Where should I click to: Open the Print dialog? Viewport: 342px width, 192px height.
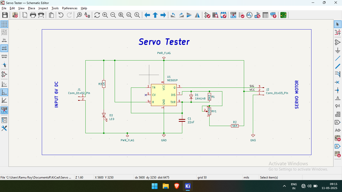tap(33, 15)
